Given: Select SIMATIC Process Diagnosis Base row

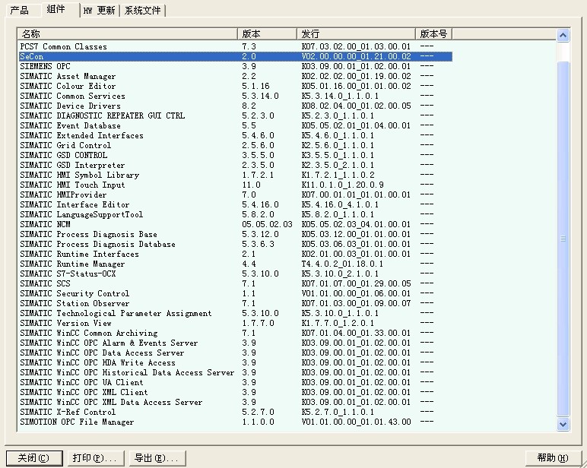Looking at the screenshot, I should (x=236, y=234).
